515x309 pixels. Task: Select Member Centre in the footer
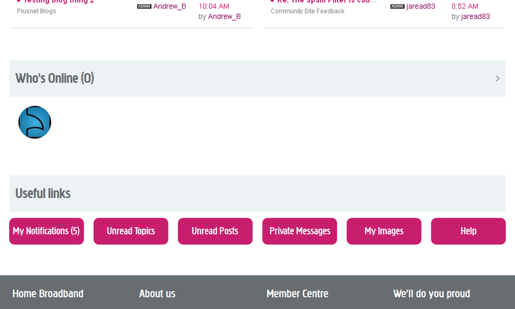297,293
